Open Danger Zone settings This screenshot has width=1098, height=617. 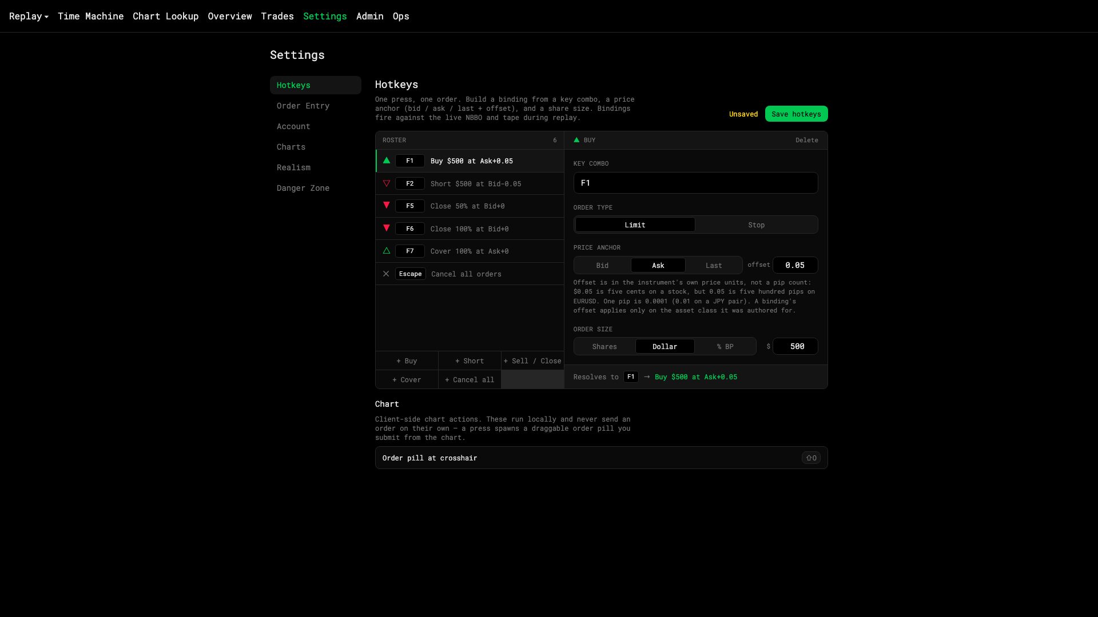click(x=316, y=188)
